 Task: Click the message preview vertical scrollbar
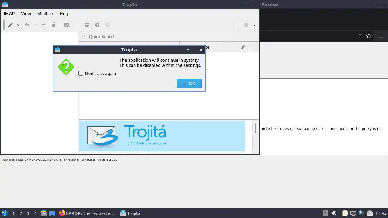tap(256, 128)
